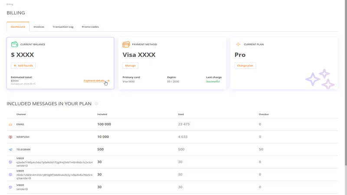Click the Change plan button
Image resolution: width=347 pixels, height=195 pixels.
(x=245, y=65)
